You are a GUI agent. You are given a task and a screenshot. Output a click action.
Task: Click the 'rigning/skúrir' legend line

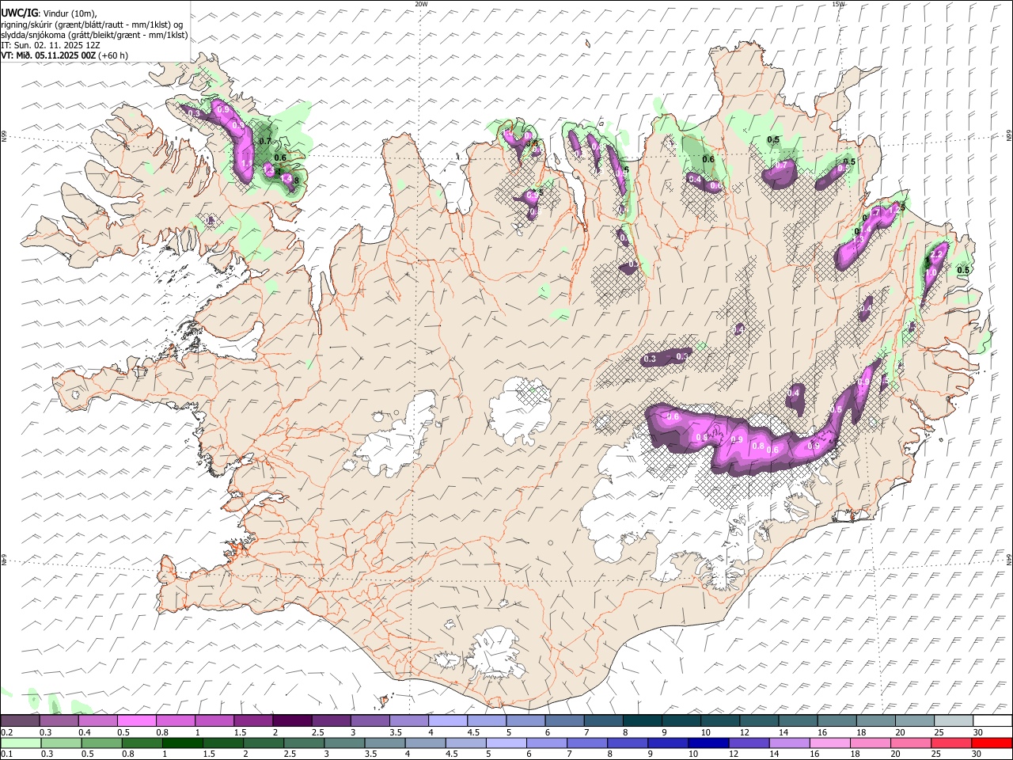(x=93, y=25)
